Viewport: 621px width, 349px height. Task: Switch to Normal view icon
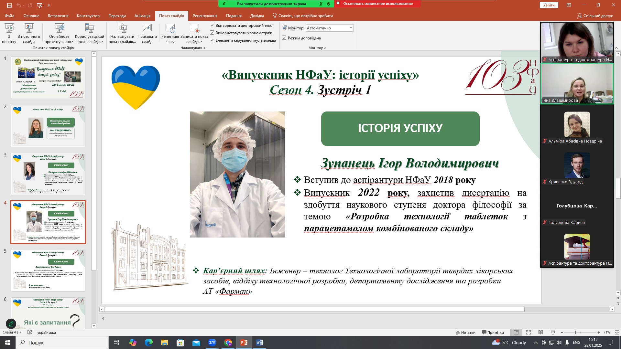click(516, 333)
